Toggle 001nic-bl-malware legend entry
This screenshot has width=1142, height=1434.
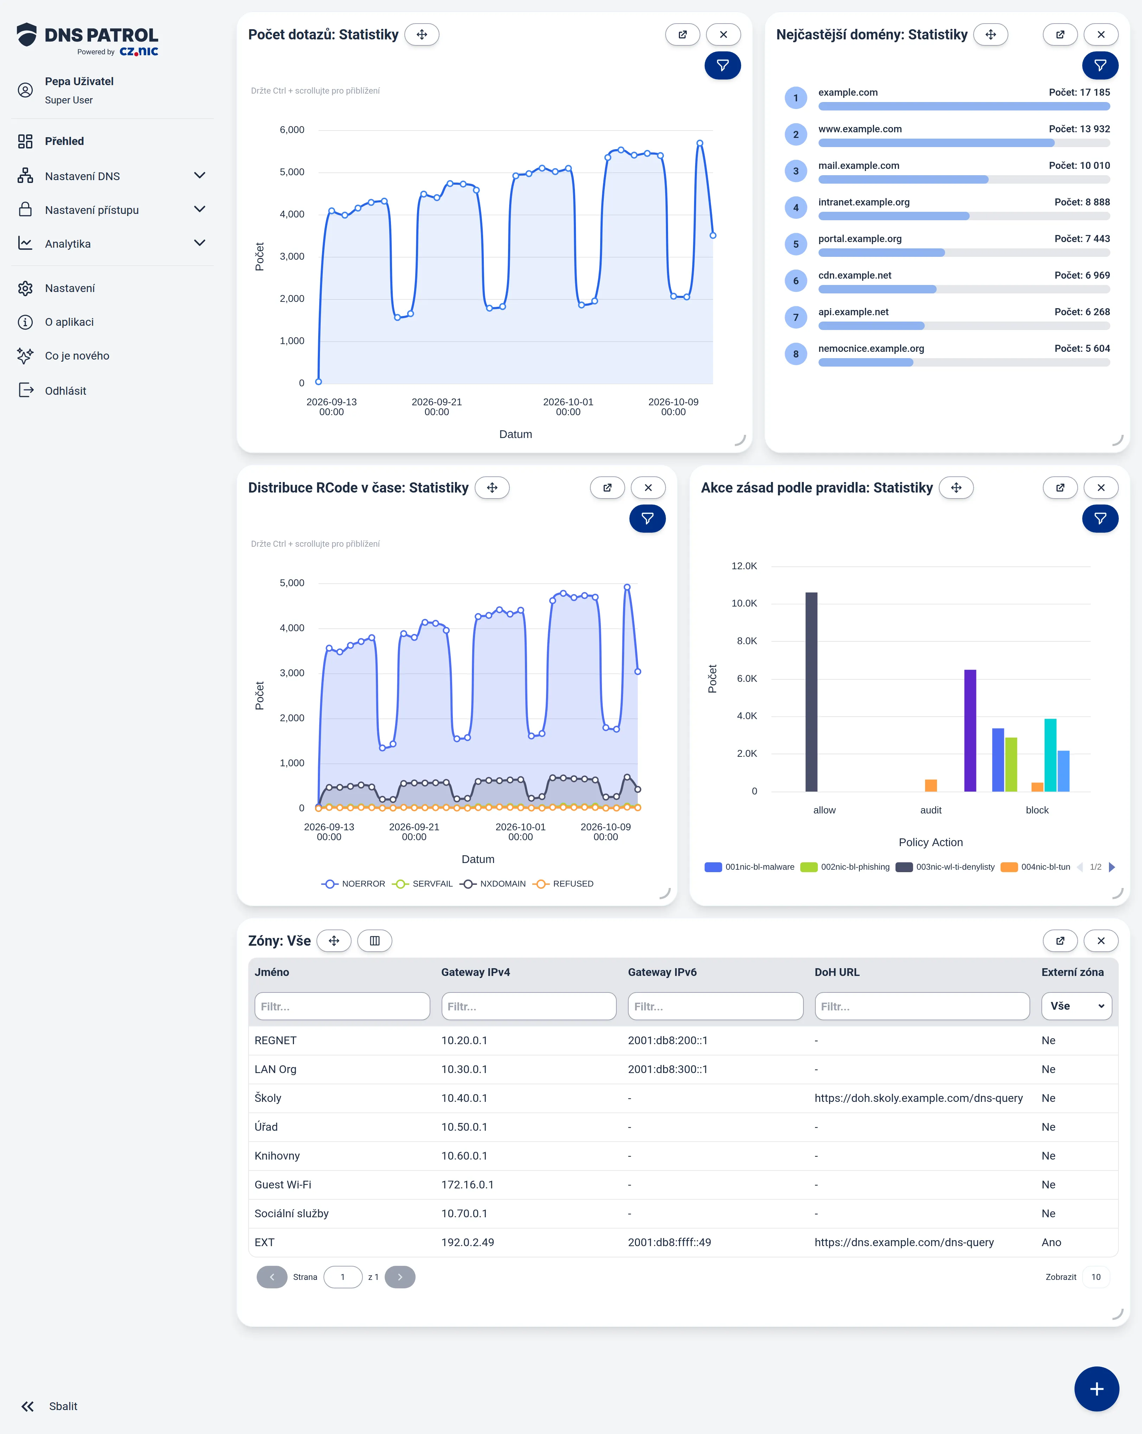749,867
